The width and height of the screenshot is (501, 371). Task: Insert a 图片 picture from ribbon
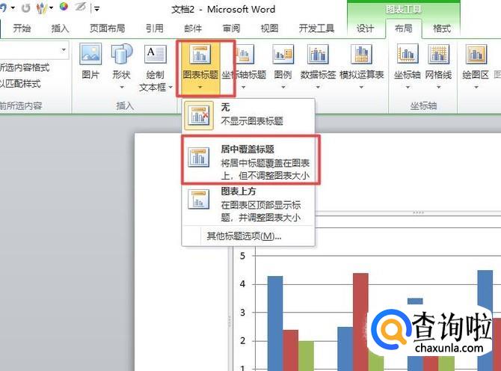pyautogui.click(x=90, y=61)
